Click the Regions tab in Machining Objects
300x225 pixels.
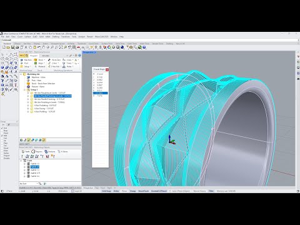coord(37,152)
